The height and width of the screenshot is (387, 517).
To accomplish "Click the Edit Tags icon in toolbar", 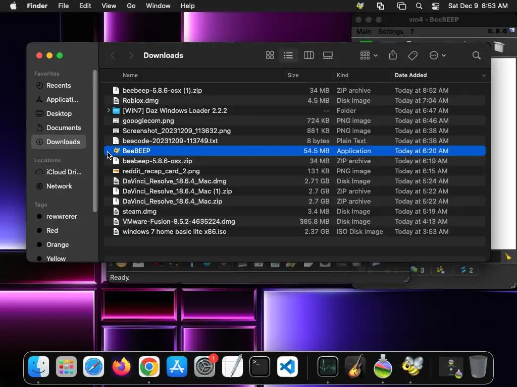I will click(x=413, y=55).
